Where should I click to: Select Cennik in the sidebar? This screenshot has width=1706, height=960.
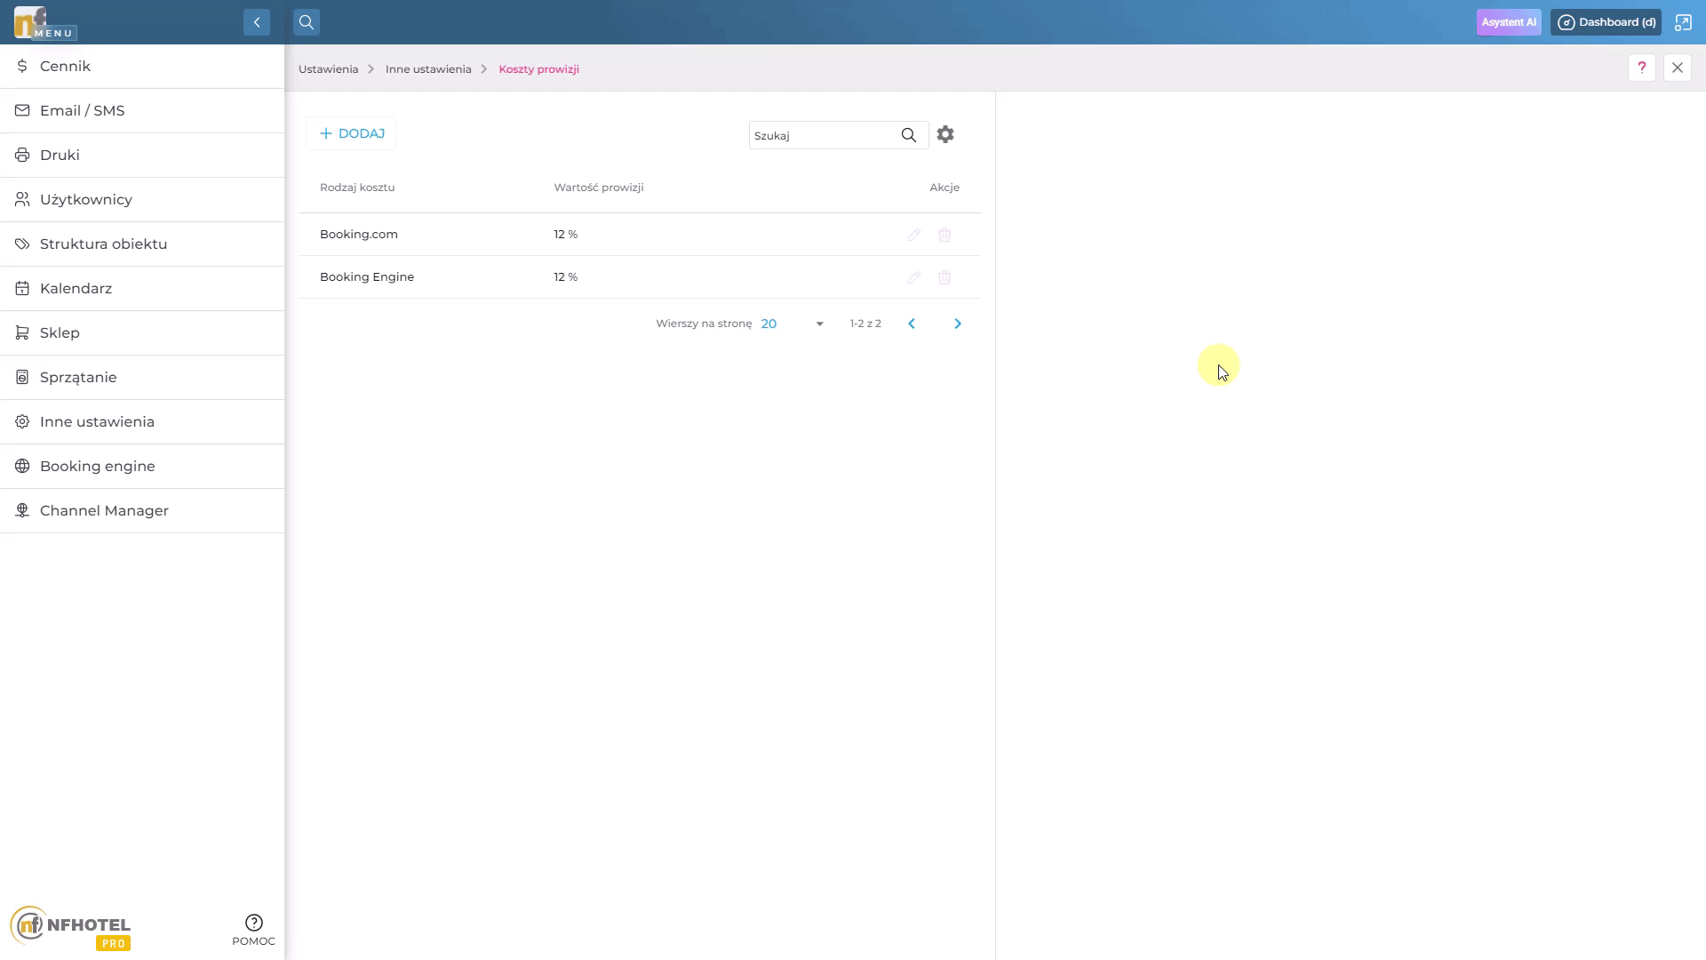65,66
